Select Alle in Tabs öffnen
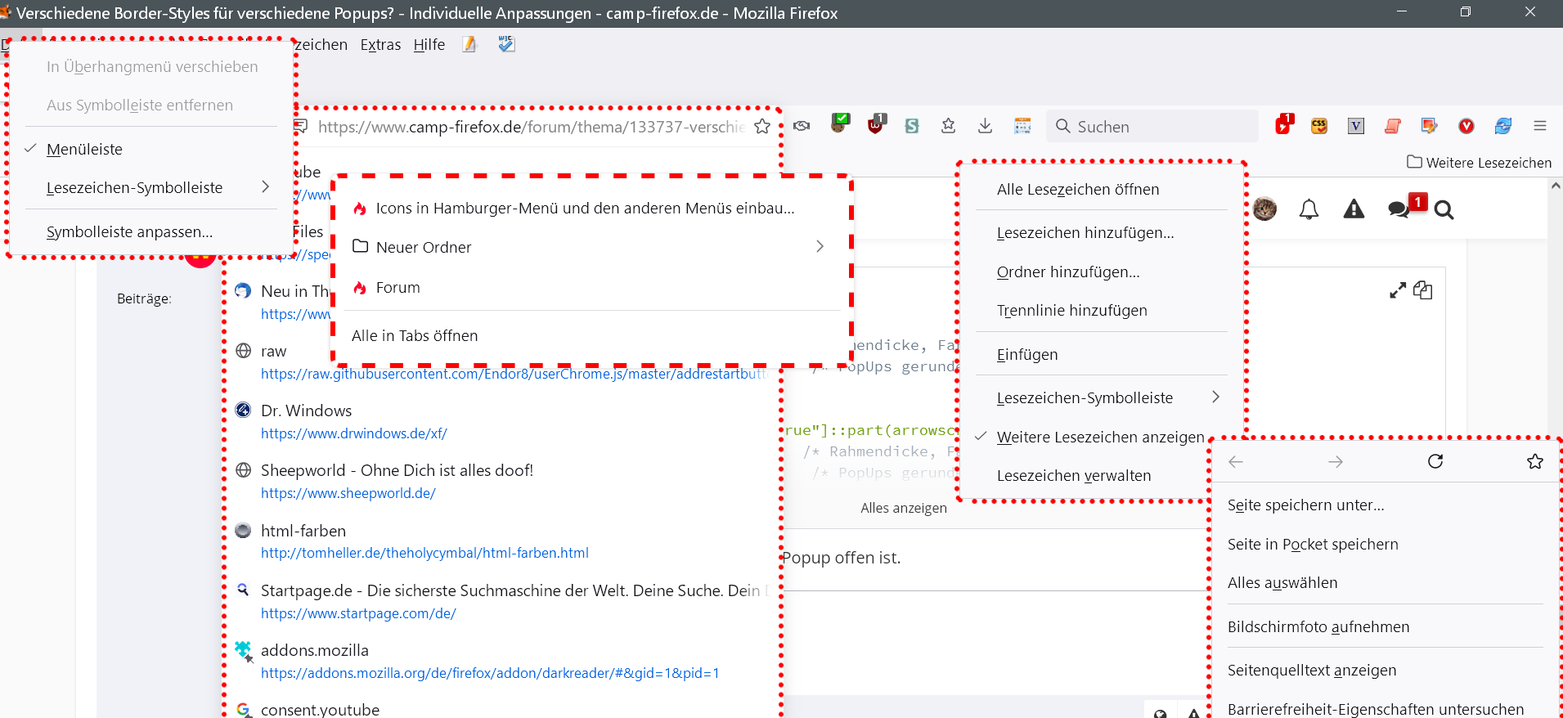 coord(594,335)
